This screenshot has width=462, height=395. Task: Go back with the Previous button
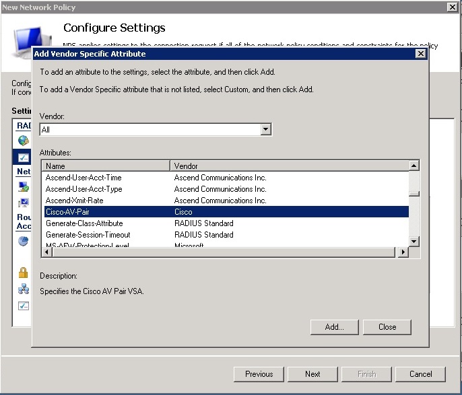tap(259, 374)
